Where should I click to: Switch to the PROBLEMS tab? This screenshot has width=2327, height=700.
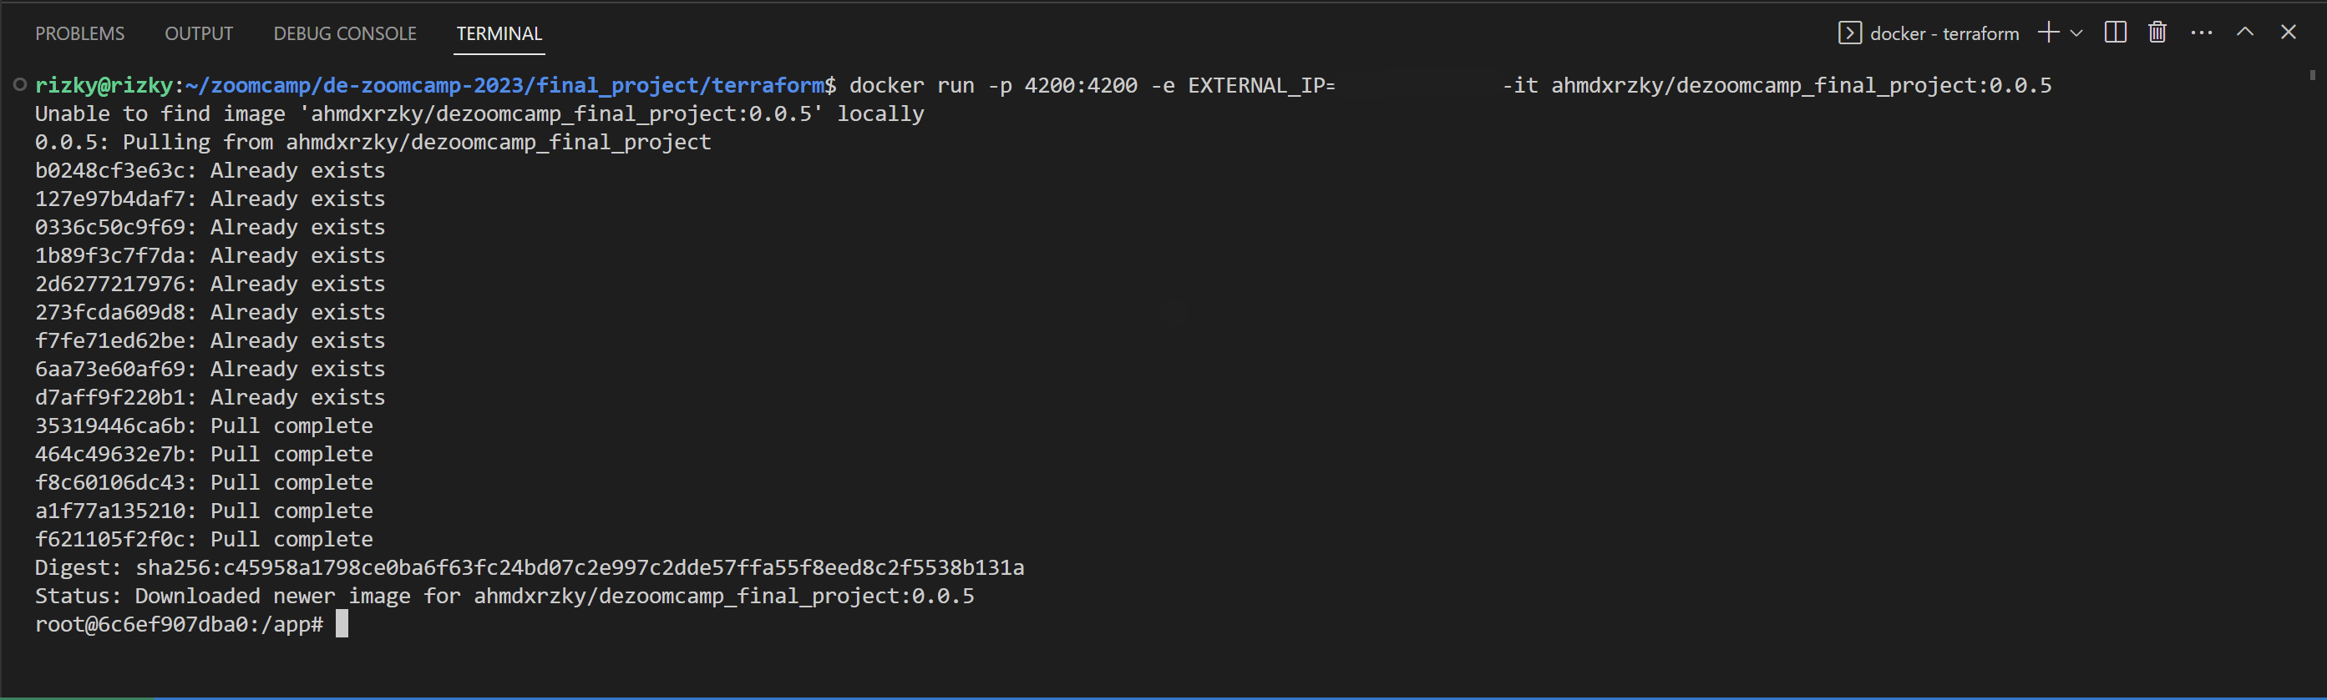click(79, 33)
